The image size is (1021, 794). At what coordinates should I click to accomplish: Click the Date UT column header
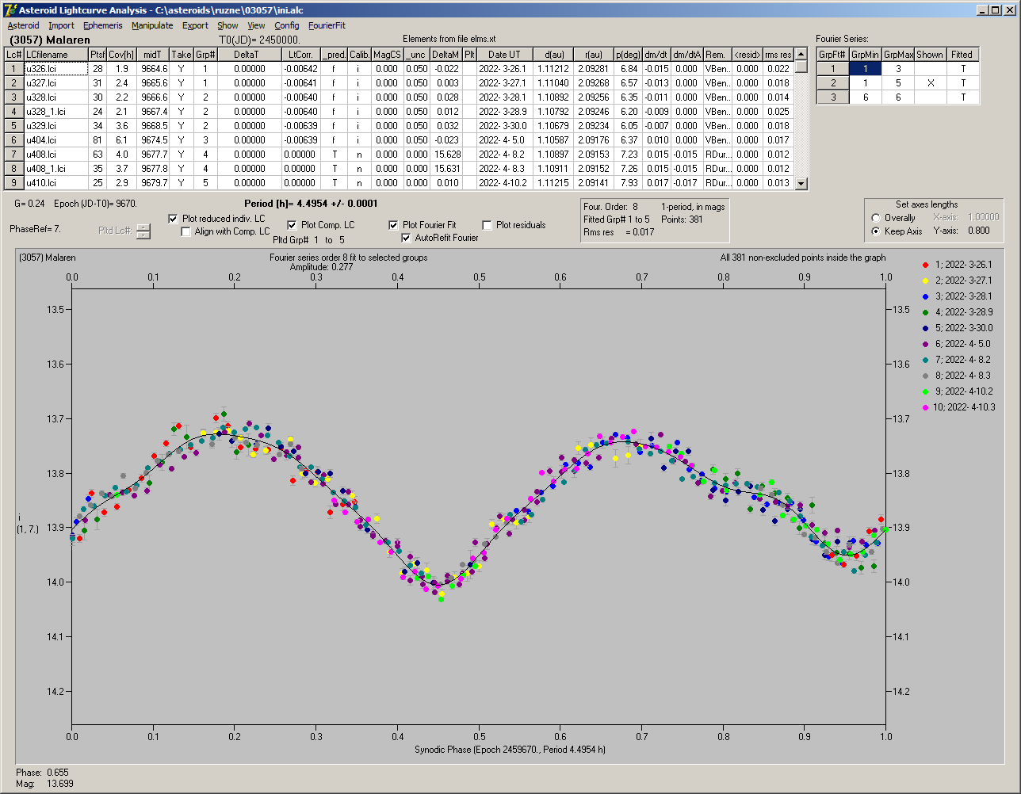coord(504,55)
